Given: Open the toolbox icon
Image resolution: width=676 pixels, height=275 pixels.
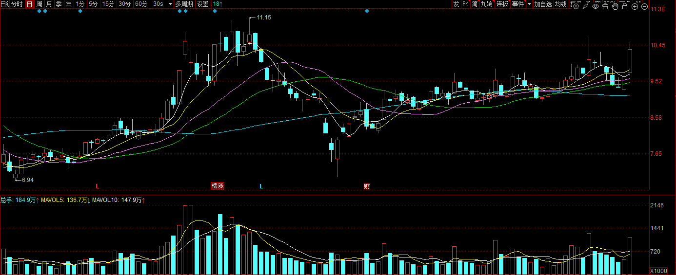Looking at the screenshot, I should click(x=605, y=6).
